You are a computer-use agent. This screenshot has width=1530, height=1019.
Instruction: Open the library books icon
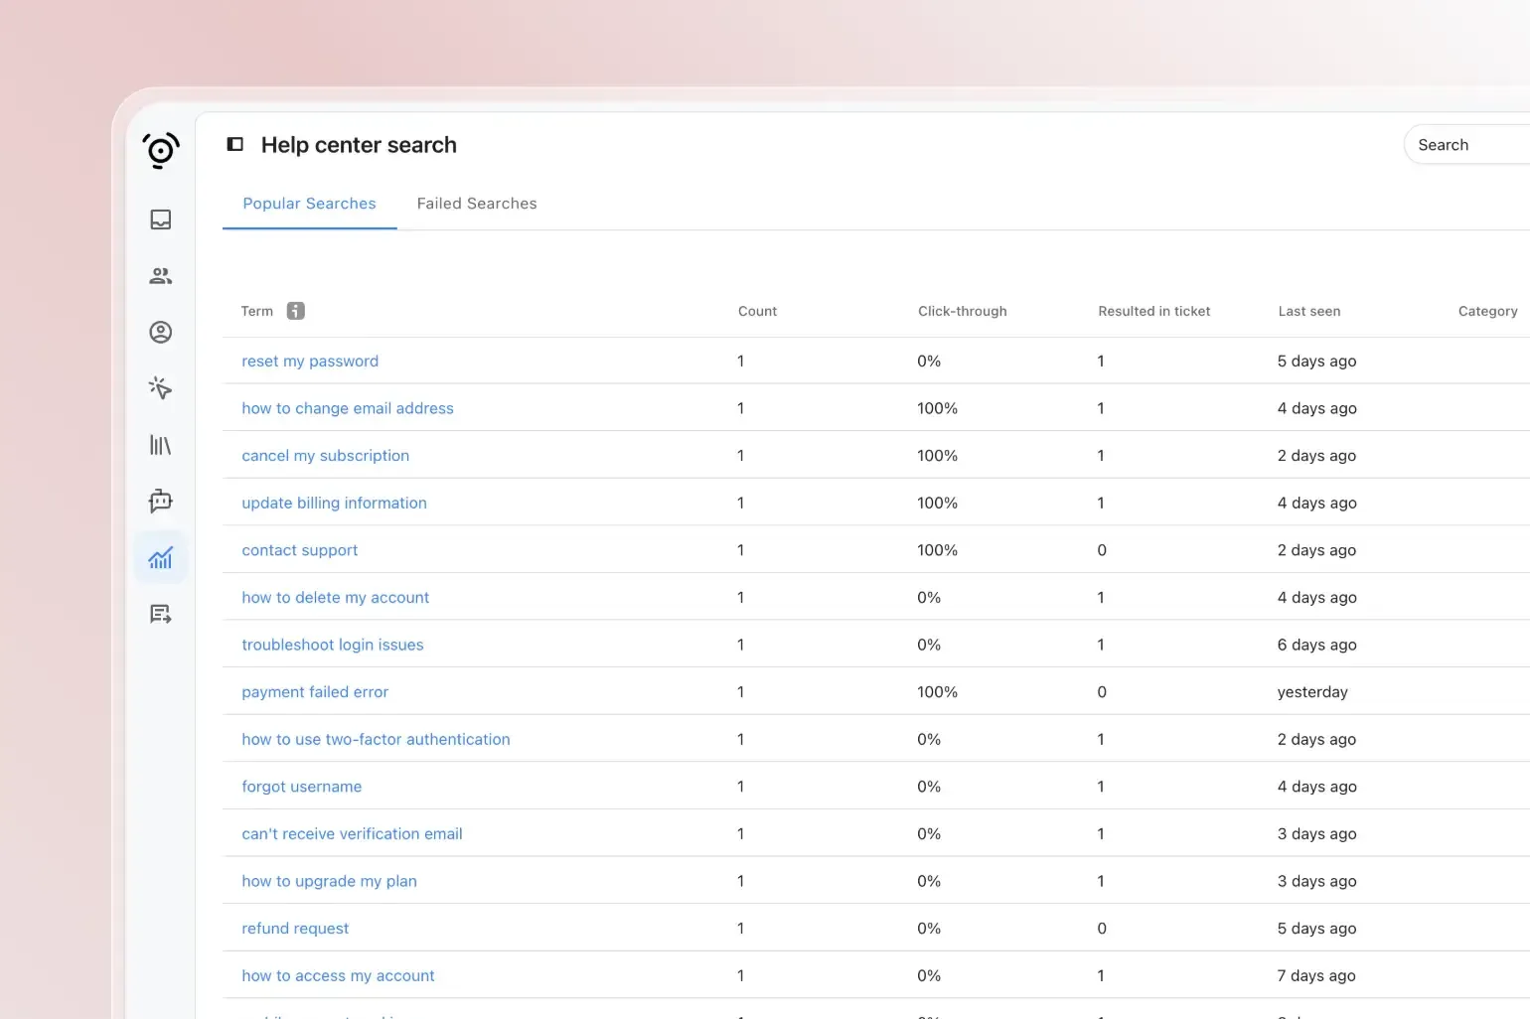click(161, 445)
